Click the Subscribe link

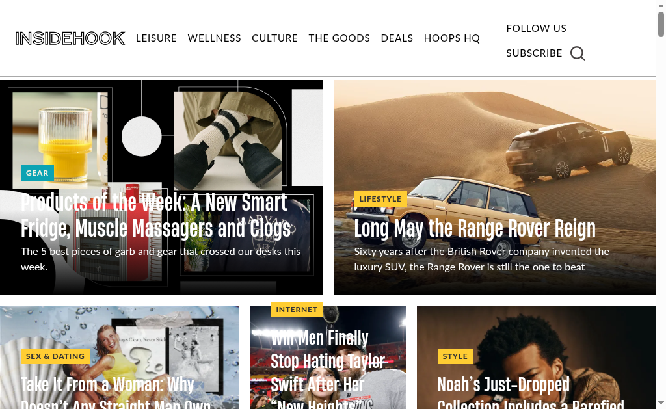(534, 53)
